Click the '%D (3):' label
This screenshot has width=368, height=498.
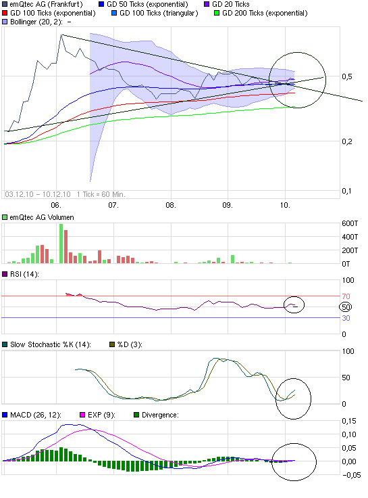click(x=130, y=344)
